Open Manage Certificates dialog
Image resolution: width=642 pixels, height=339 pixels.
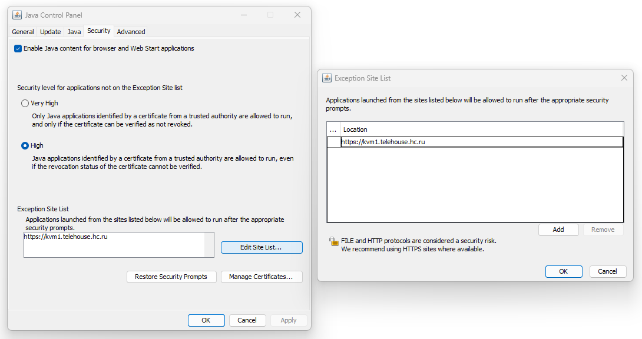coord(262,277)
